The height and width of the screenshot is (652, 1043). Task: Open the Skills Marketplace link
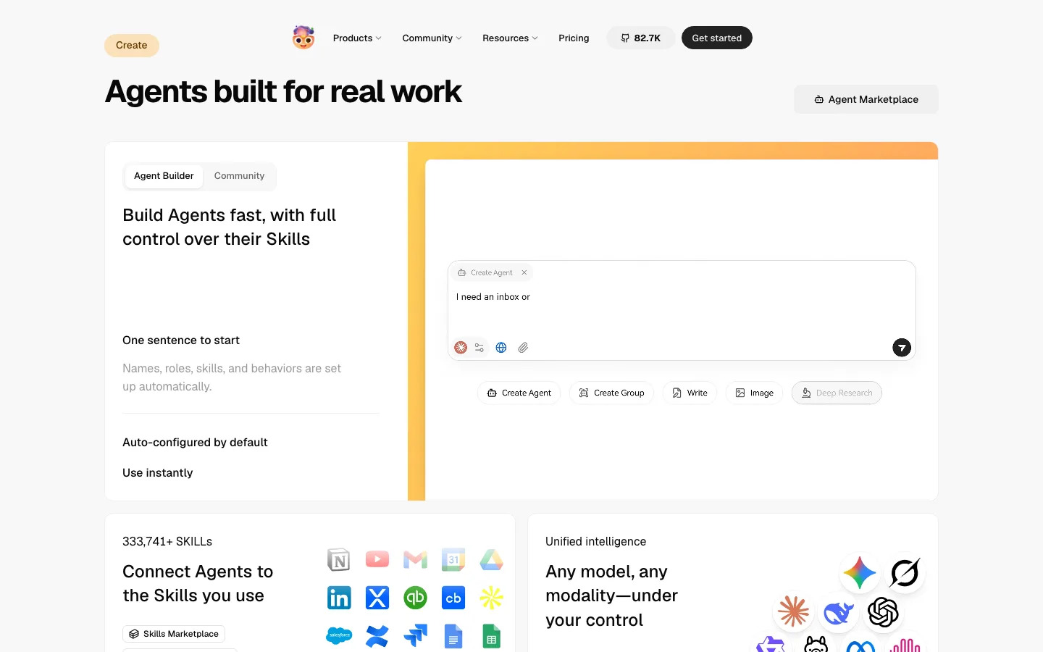174,634
